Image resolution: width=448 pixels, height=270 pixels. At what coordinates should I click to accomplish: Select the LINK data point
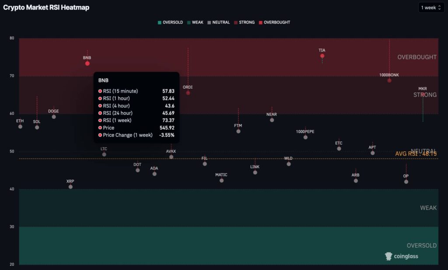(255, 173)
